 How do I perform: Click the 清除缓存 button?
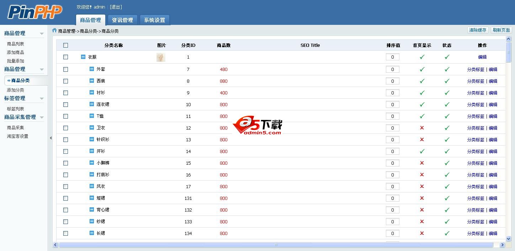pos(477,30)
